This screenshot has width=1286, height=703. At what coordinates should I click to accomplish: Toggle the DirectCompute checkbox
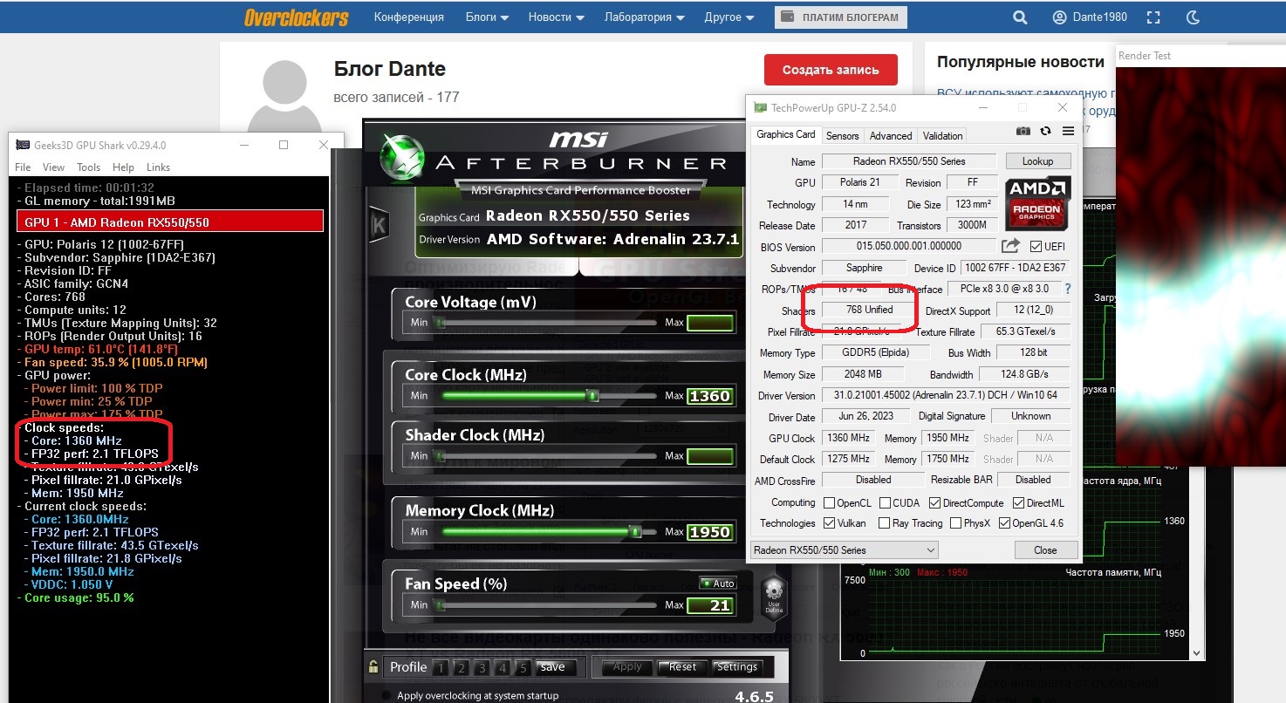[x=935, y=502]
